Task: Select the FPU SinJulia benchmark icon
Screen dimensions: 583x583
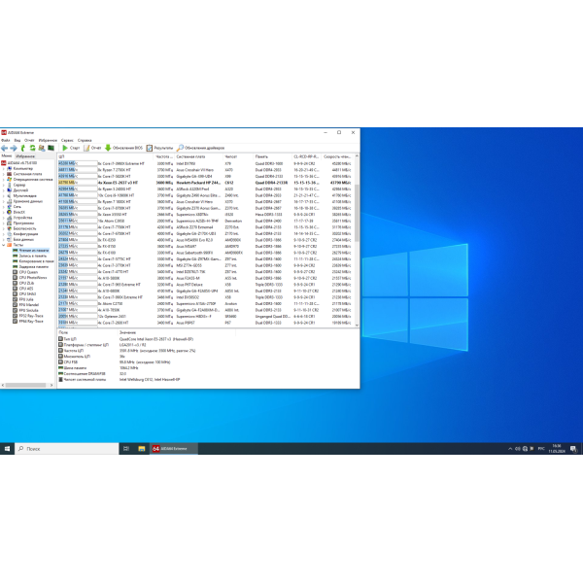Action: click(16, 310)
